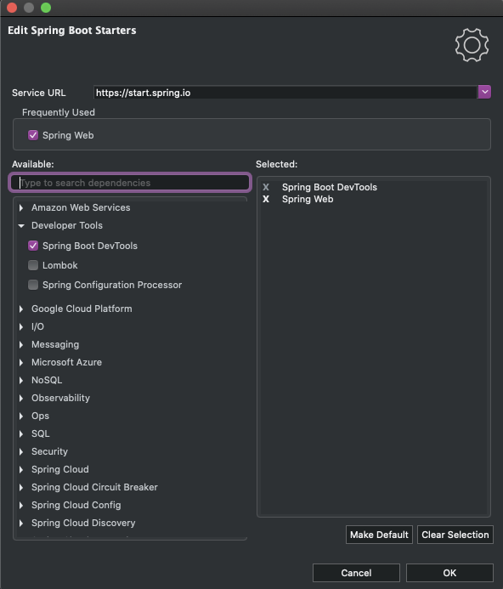Expand the Spring Cloud Discovery category
The image size is (503, 589).
click(x=21, y=523)
